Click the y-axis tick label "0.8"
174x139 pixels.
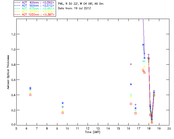point(13,65)
